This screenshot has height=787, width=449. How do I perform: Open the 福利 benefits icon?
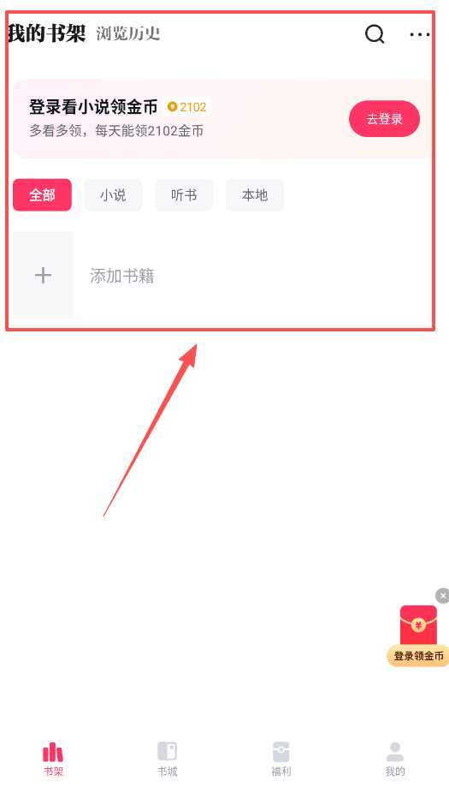click(281, 751)
